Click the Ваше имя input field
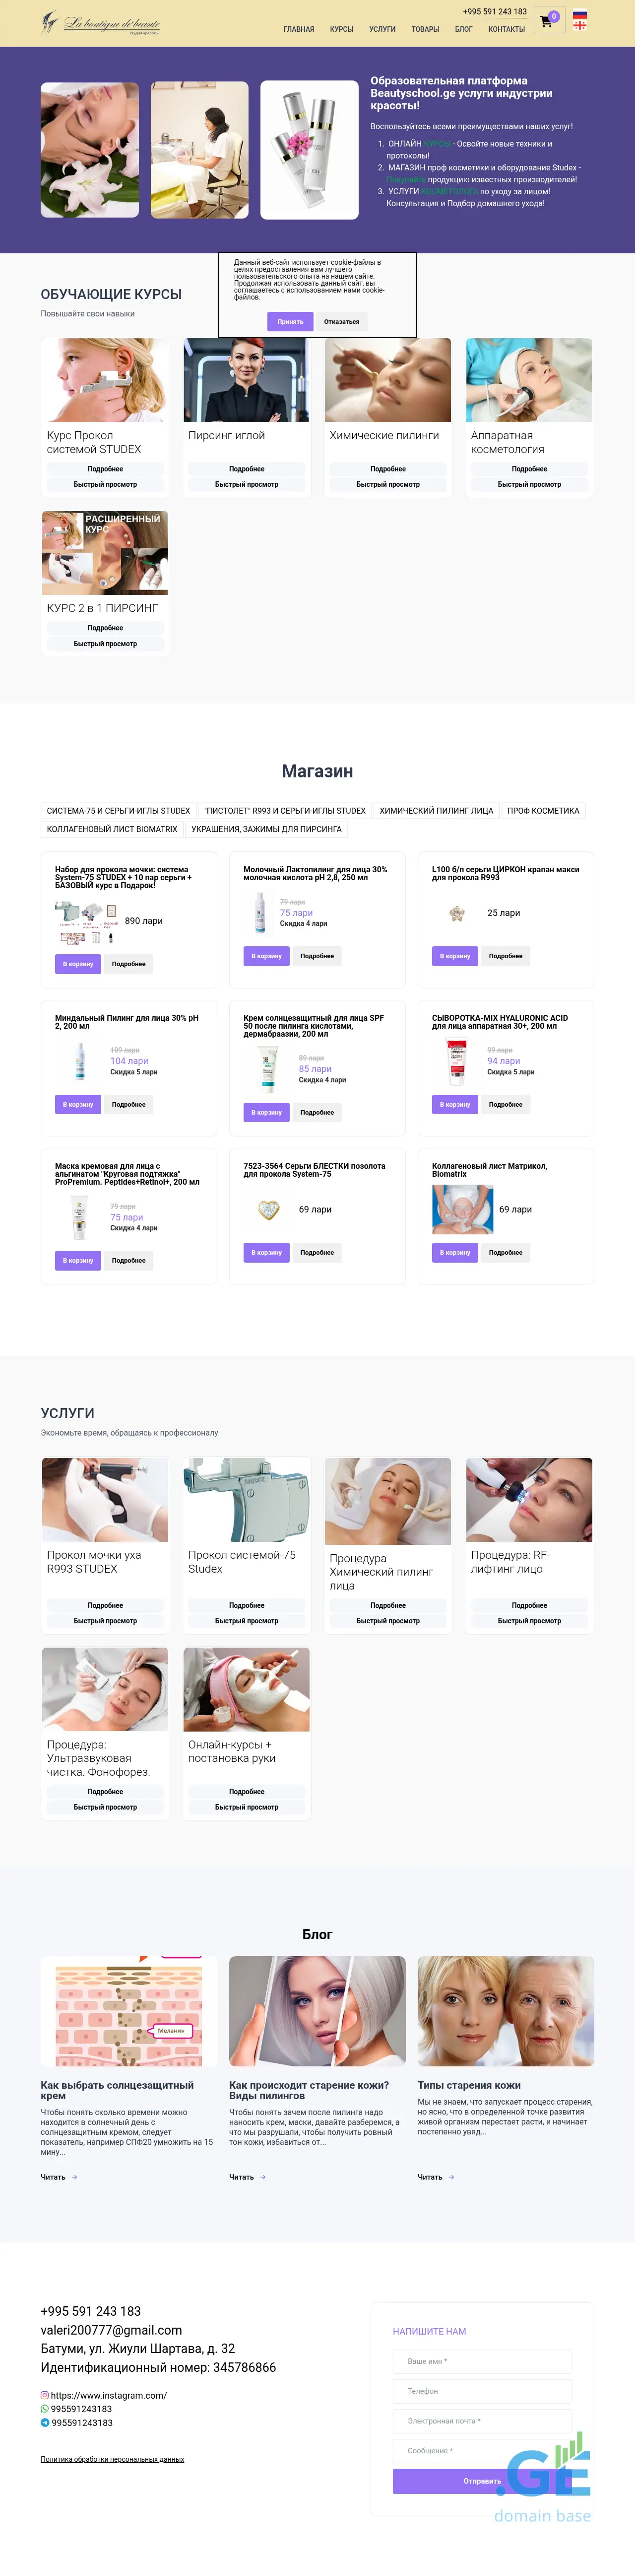The image size is (635, 2576). pyautogui.click(x=482, y=2361)
